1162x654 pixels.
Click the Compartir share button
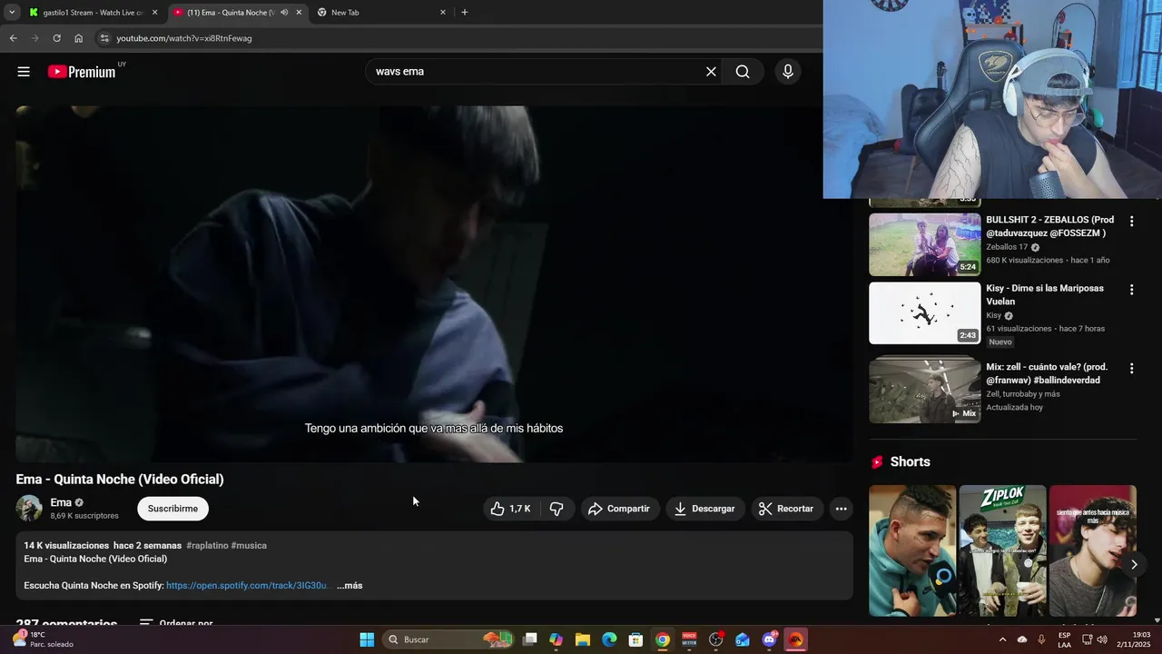pos(619,509)
